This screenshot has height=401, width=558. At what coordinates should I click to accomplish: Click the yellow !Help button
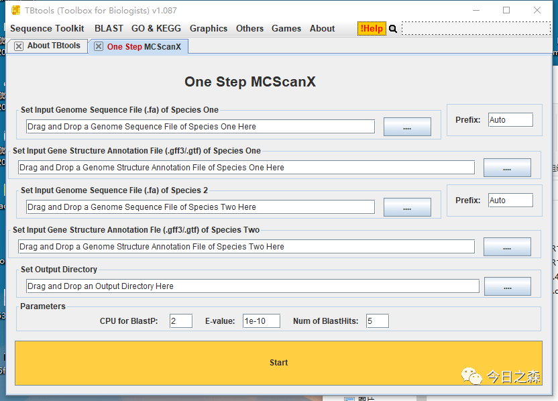(x=372, y=28)
